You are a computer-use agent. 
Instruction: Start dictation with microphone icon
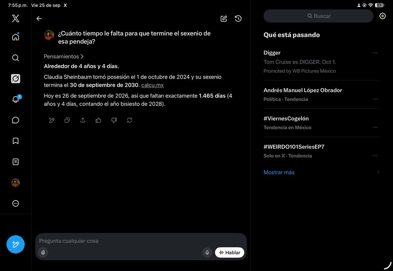click(207, 253)
